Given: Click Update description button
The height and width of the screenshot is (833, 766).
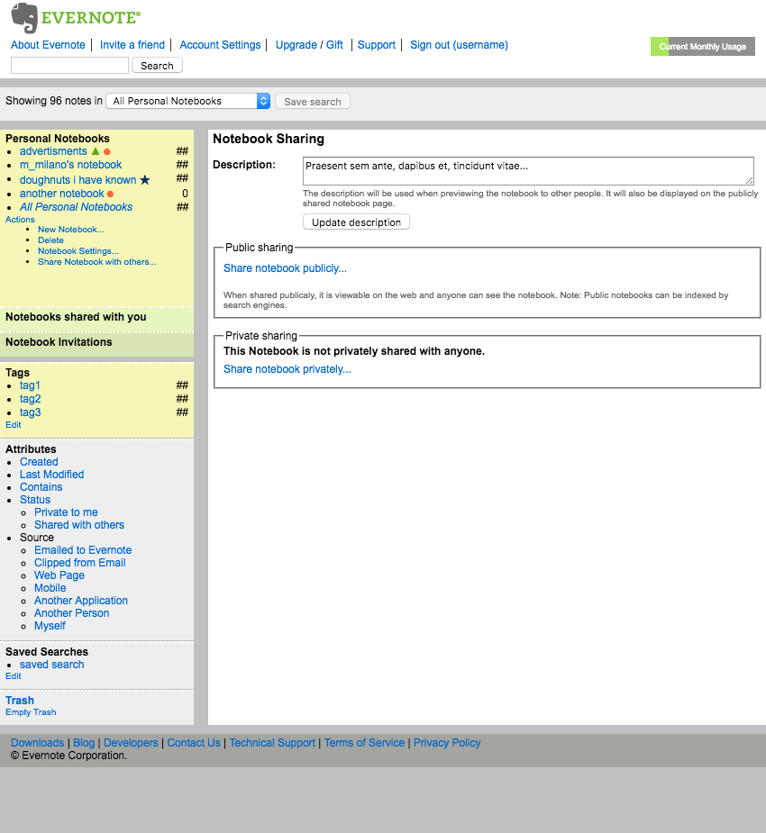Looking at the screenshot, I should 356,222.
